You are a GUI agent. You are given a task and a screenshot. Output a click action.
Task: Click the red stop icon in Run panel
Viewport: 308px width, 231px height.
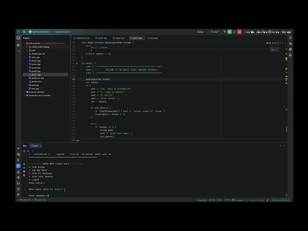[x=28, y=151]
